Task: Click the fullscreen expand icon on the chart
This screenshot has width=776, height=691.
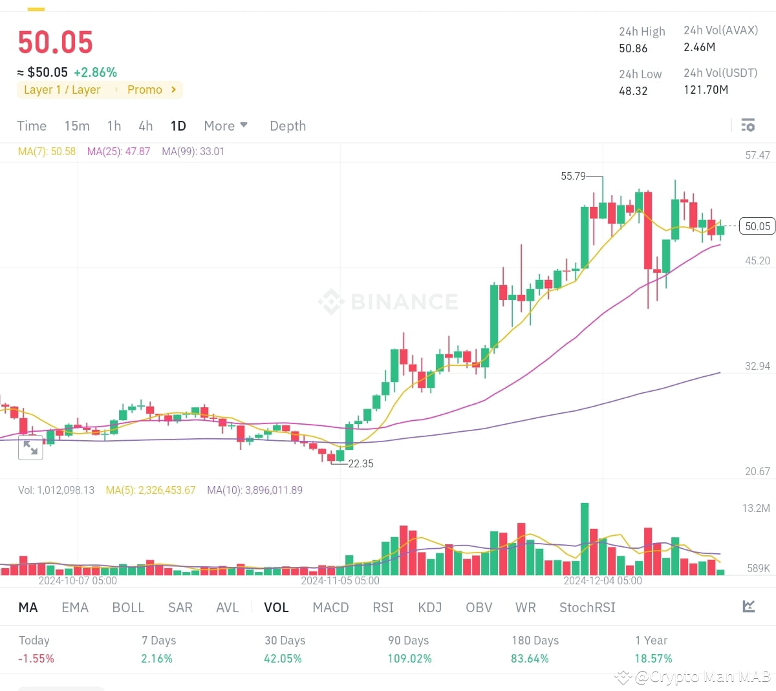Action: 30,447
